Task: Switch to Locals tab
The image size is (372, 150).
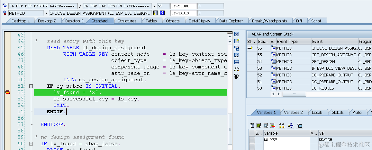Action: click(317, 112)
